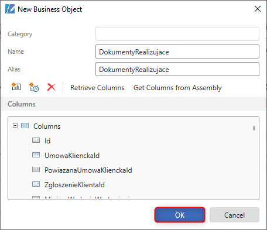267x230 pixels.
Task: Click the New Calculated Column icon
Action: (34, 87)
